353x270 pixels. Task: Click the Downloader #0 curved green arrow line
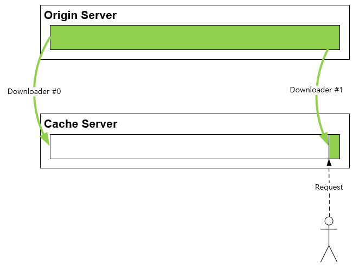pos(35,74)
